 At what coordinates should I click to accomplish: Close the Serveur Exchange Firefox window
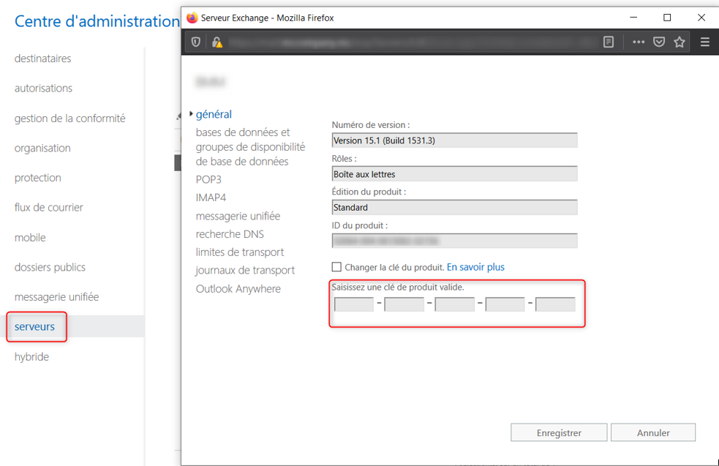coord(701,18)
